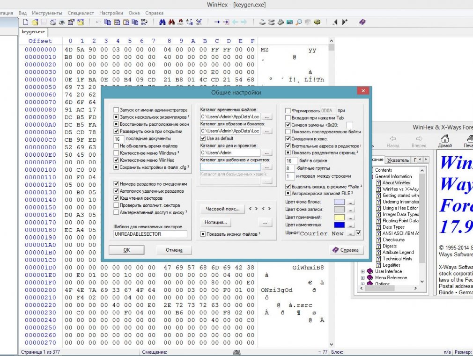This screenshot has height=356, width=473.
Task: Open the Вид menu
Action: pyautogui.click(x=22, y=13)
